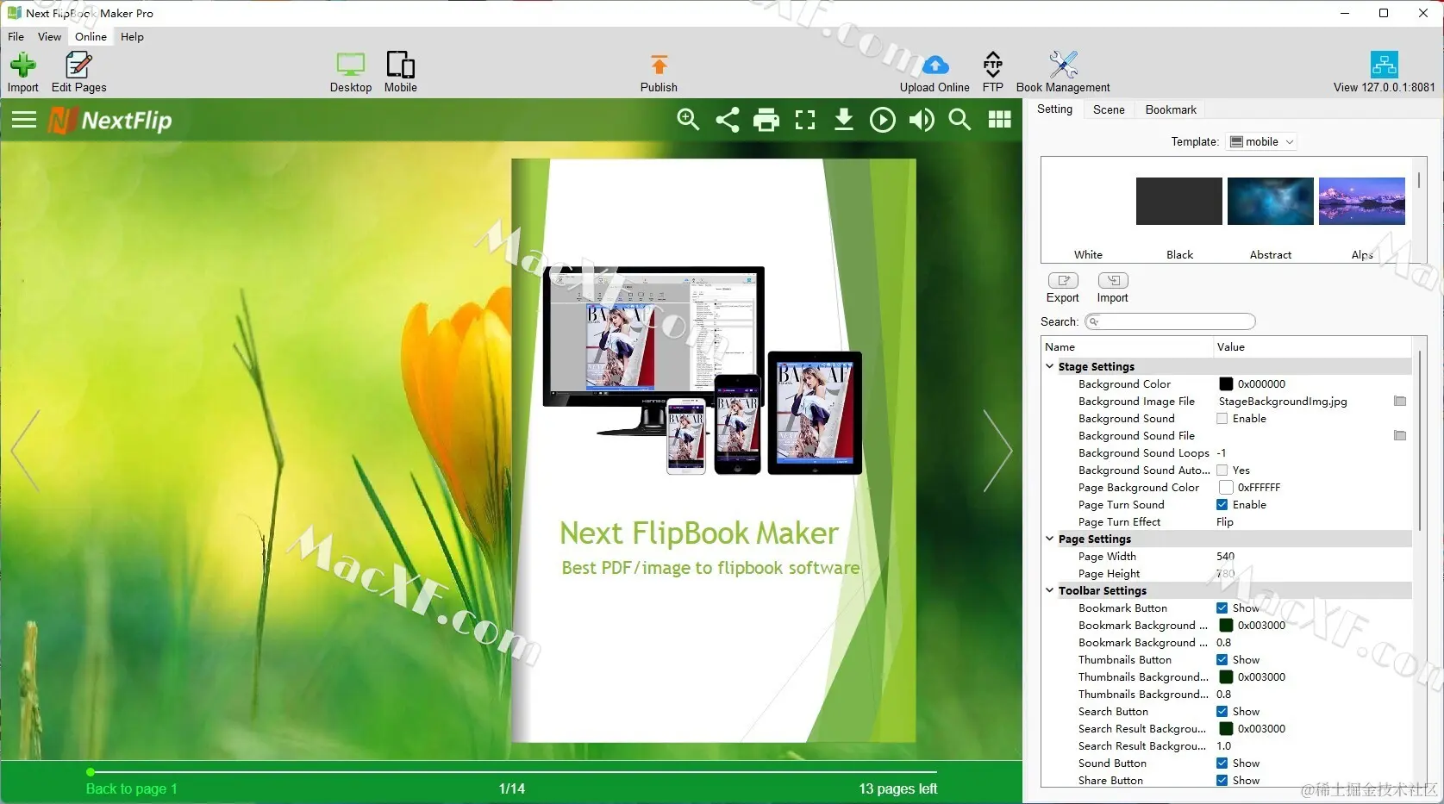Browse for Background Image File folder icon
Viewport: 1444px width, 804px height.
pyautogui.click(x=1400, y=402)
